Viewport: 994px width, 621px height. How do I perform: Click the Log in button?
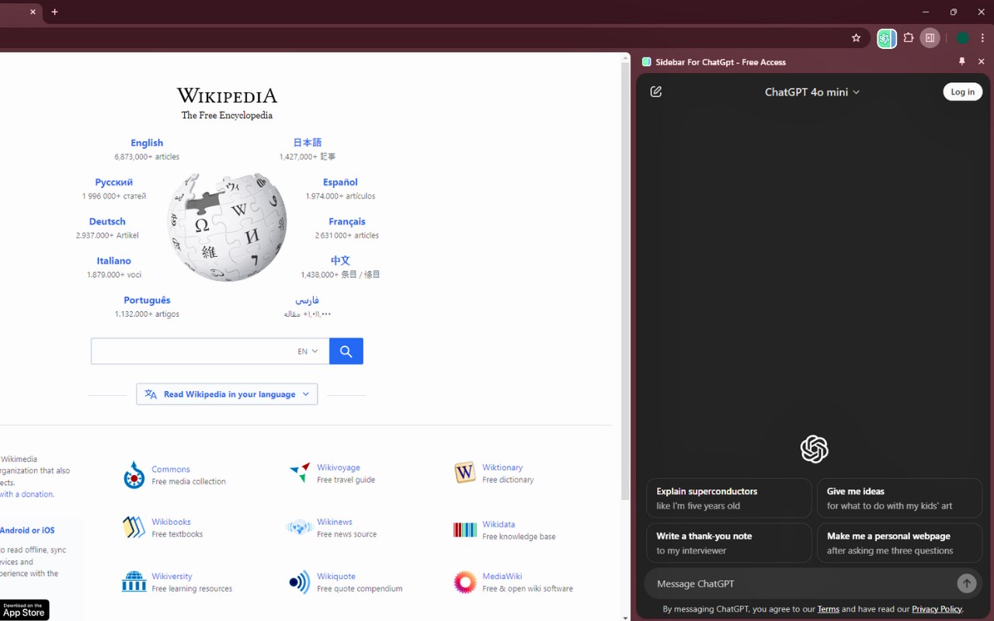tap(962, 92)
